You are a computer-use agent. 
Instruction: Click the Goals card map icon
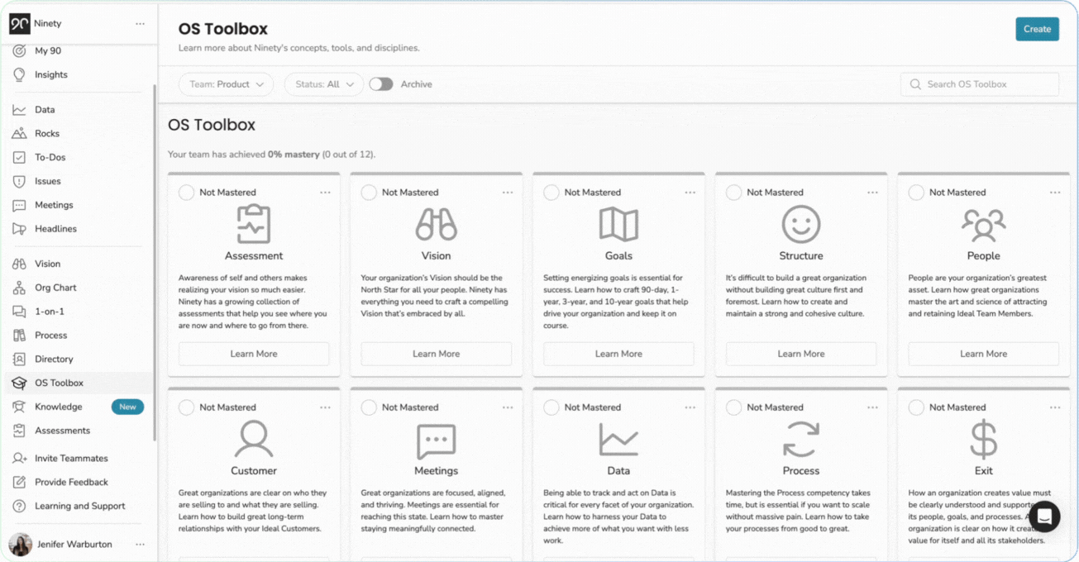click(x=618, y=224)
